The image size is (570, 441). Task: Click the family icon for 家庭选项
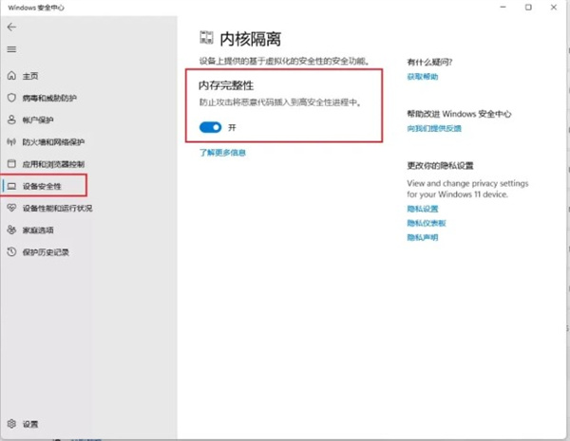click(x=11, y=230)
